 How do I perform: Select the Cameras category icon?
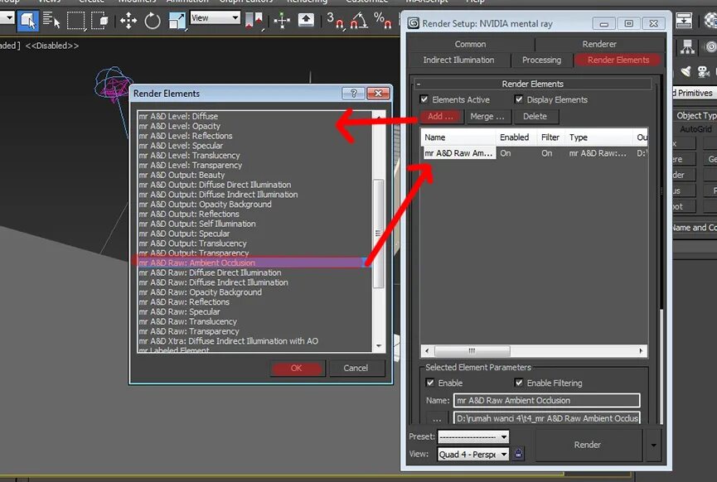click(x=703, y=71)
